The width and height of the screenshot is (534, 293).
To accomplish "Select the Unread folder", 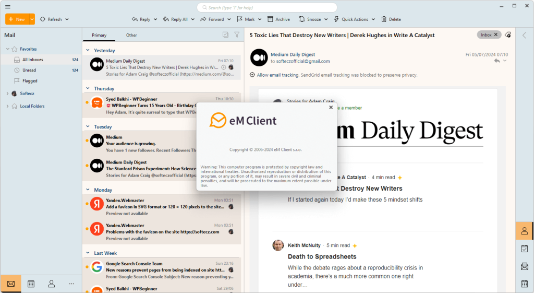I will [41, 71].
